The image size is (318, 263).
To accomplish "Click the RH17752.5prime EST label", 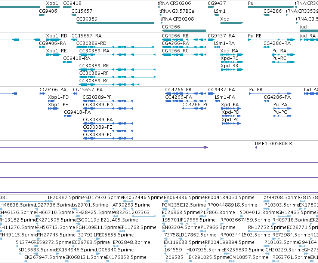I will pos(267,227).
